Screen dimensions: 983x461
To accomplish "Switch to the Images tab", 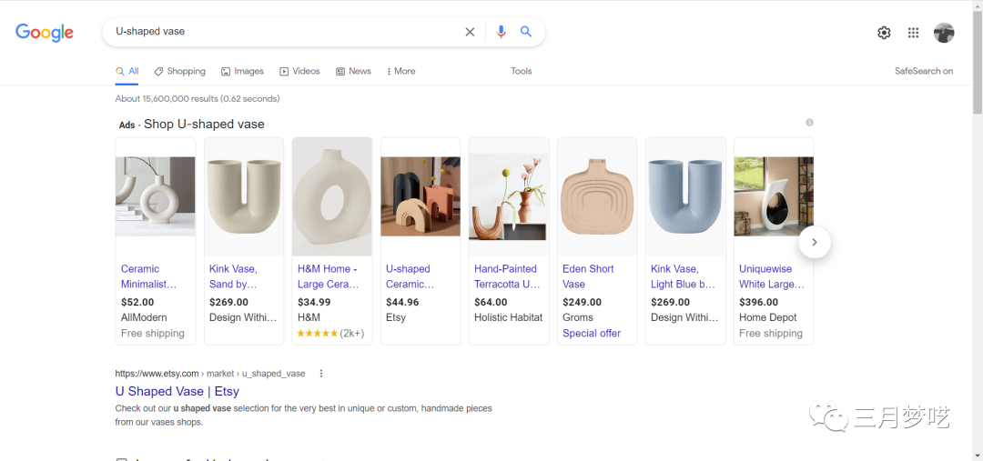I will (243, 72).
